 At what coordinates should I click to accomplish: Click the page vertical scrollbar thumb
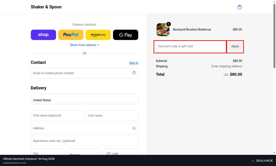(x=274, y=36)
